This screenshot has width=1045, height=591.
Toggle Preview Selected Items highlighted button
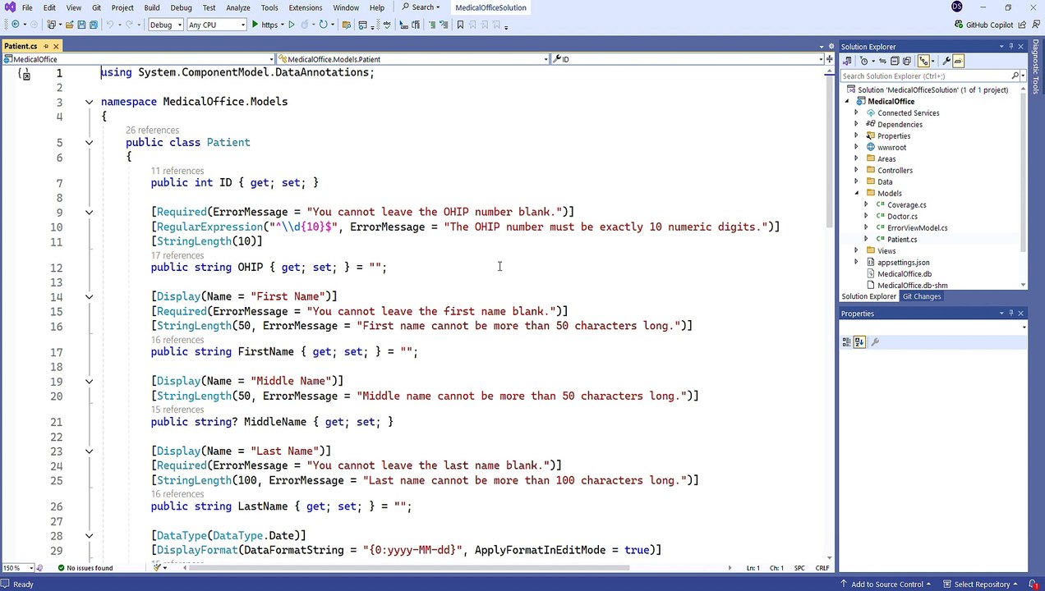(x=958, y=61)
